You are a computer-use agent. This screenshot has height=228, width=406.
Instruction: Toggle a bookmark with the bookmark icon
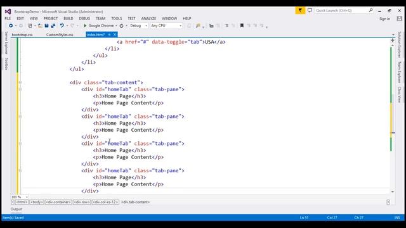242,25
